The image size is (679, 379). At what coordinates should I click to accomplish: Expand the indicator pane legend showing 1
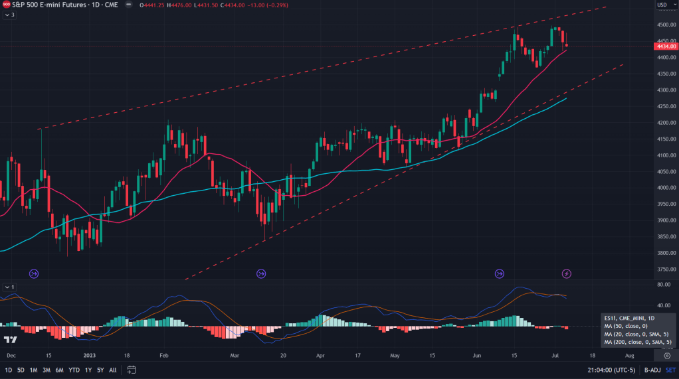9,287
